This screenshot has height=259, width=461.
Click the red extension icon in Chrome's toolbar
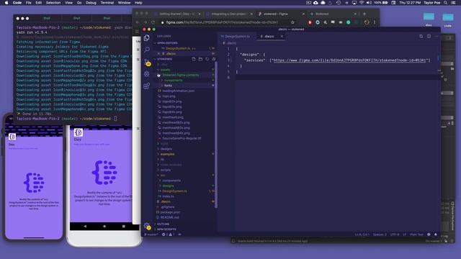coord(310,22)
